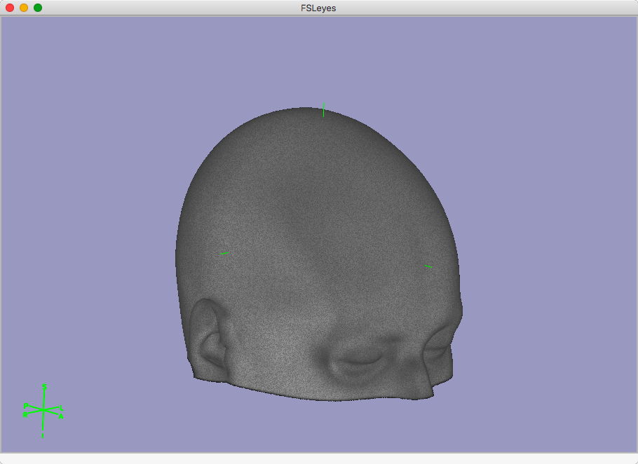
Task: Click the S label on orientation axes
Action: click(x=44, y=386)
